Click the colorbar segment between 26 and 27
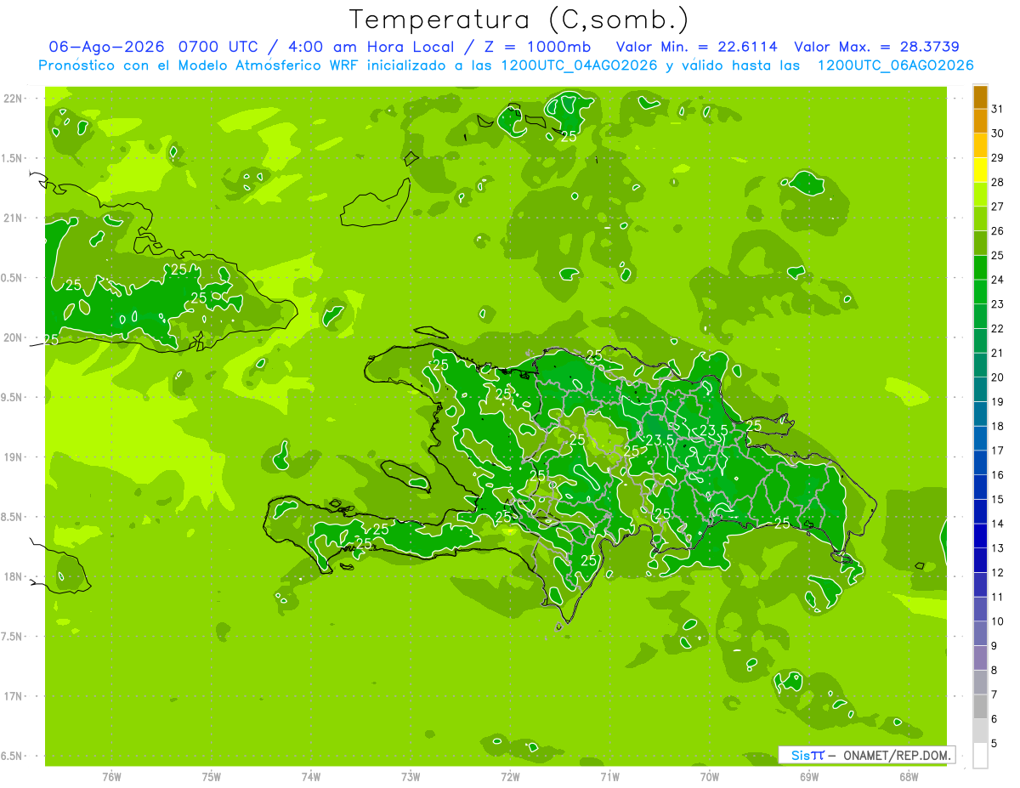The image size is (1020, 788). click(980, 218)
